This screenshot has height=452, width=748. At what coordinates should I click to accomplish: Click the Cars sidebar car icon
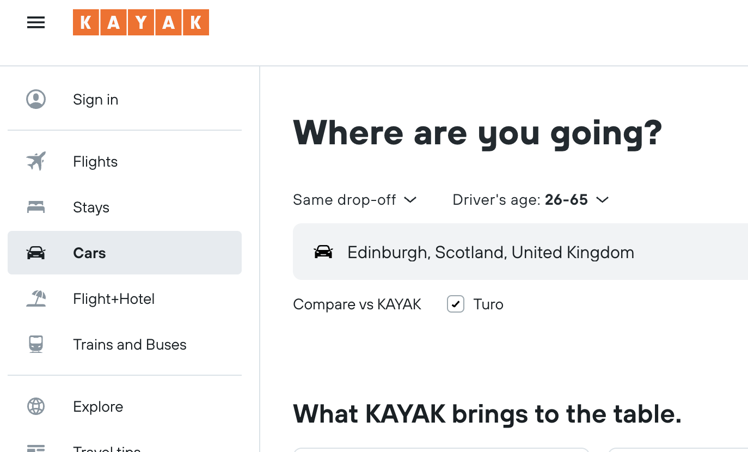(x=36, y=253)
